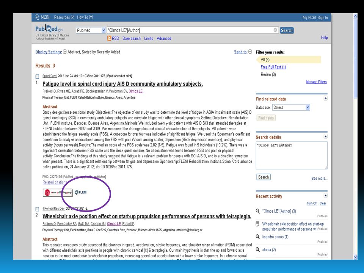Click Sign In link
Image resolution: width=364 pixels, height=273 pixels.
pos(322,18)
